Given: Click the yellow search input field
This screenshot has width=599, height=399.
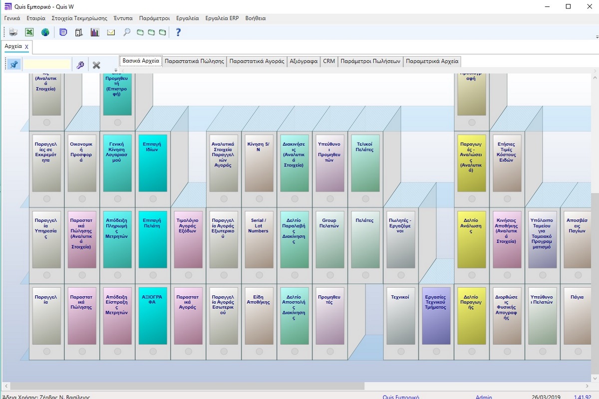Looking at the screenshot, I should (x=47, y=65).
